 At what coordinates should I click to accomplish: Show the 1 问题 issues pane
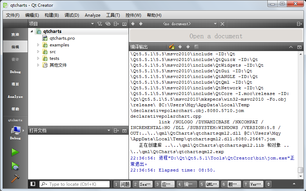pos(122,184)
